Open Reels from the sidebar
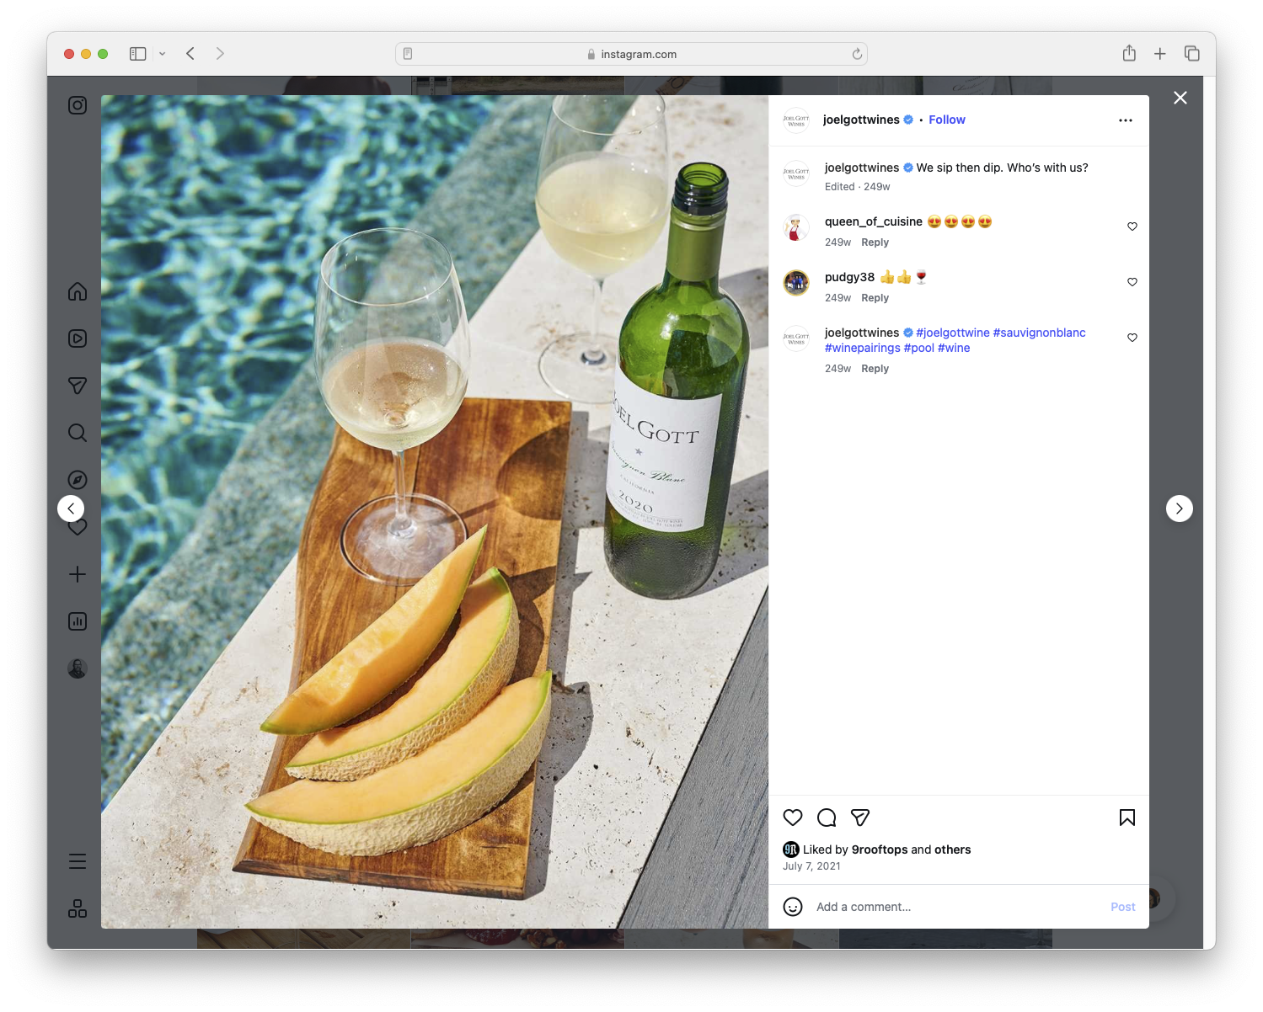This screenshot has width=1263, height=1012. pos(78,338)
